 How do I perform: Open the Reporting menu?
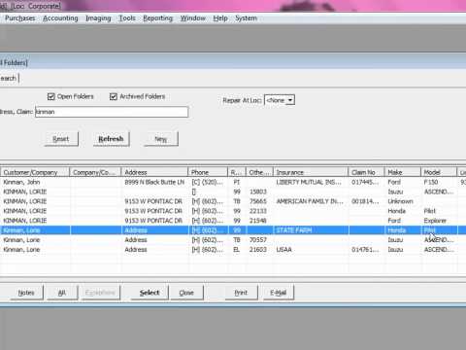(x=158, y=18)
